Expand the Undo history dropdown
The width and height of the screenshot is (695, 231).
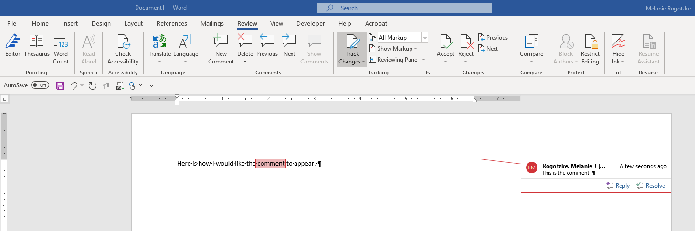coord(82,85)
